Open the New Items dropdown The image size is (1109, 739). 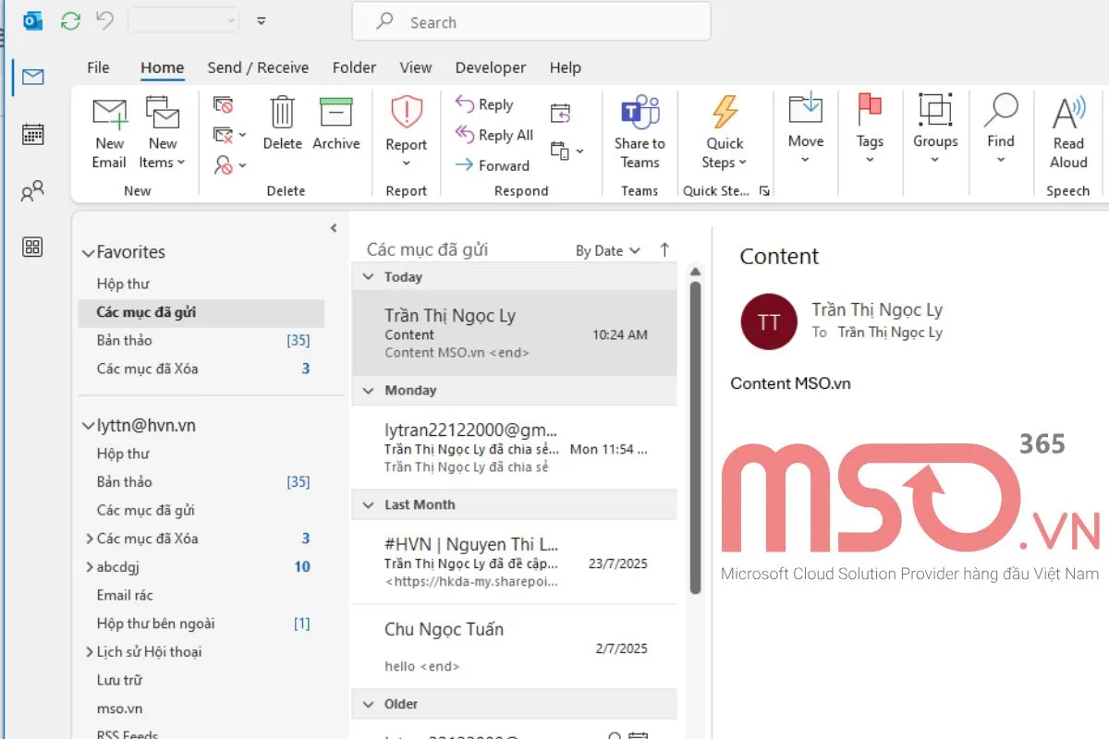pyautogui.click(x=163, y=140)
